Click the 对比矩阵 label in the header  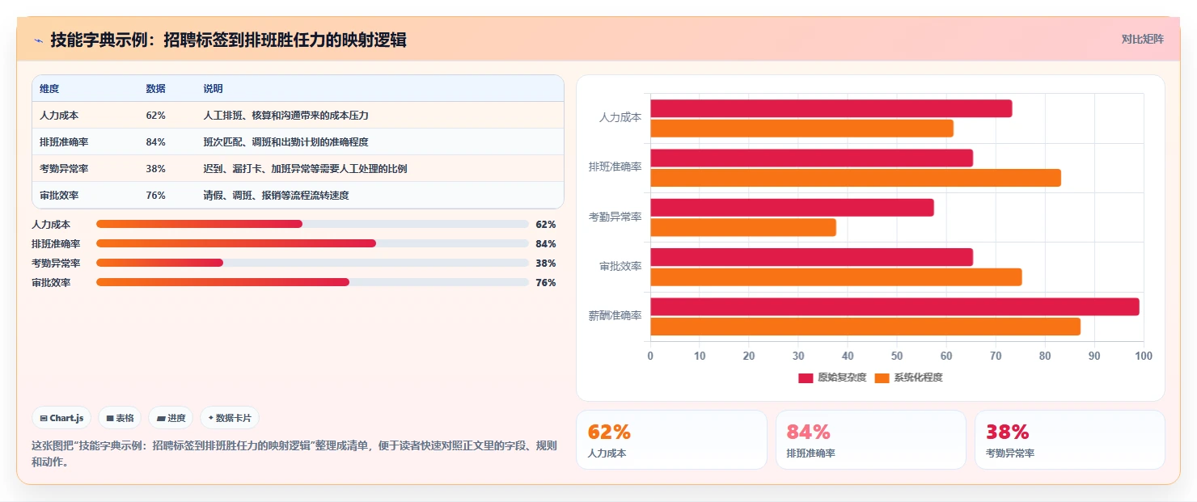(1142, 39)
